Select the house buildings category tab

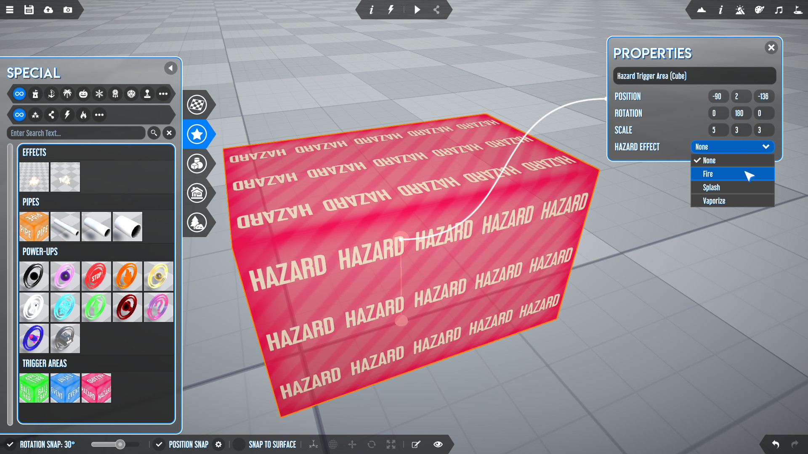[x=197, y=193]
